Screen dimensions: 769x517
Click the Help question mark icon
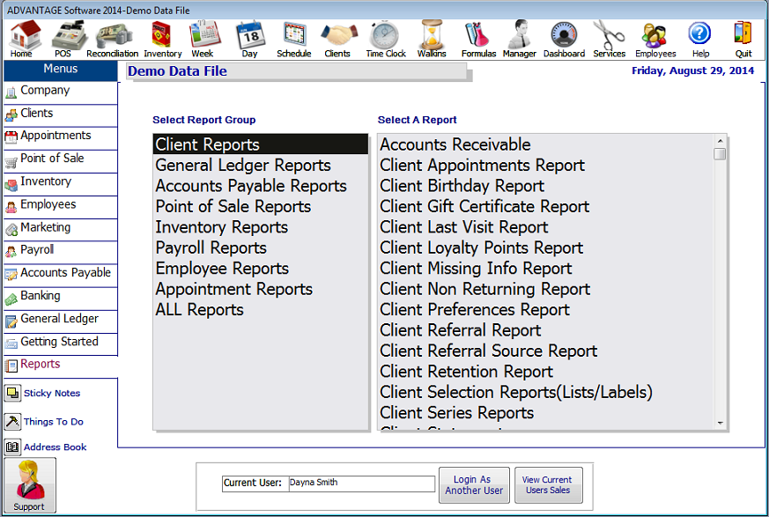699,40
